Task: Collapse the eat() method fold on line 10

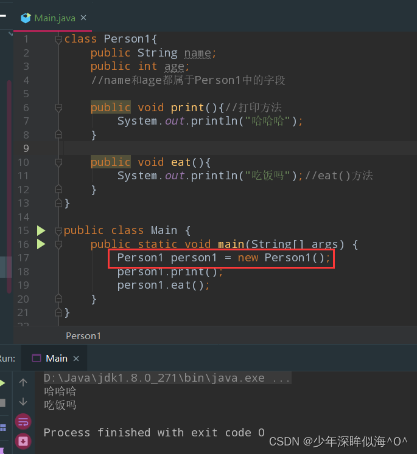Action: tap(58, 162)
